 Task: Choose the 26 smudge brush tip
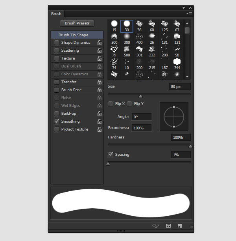point(152,39)
